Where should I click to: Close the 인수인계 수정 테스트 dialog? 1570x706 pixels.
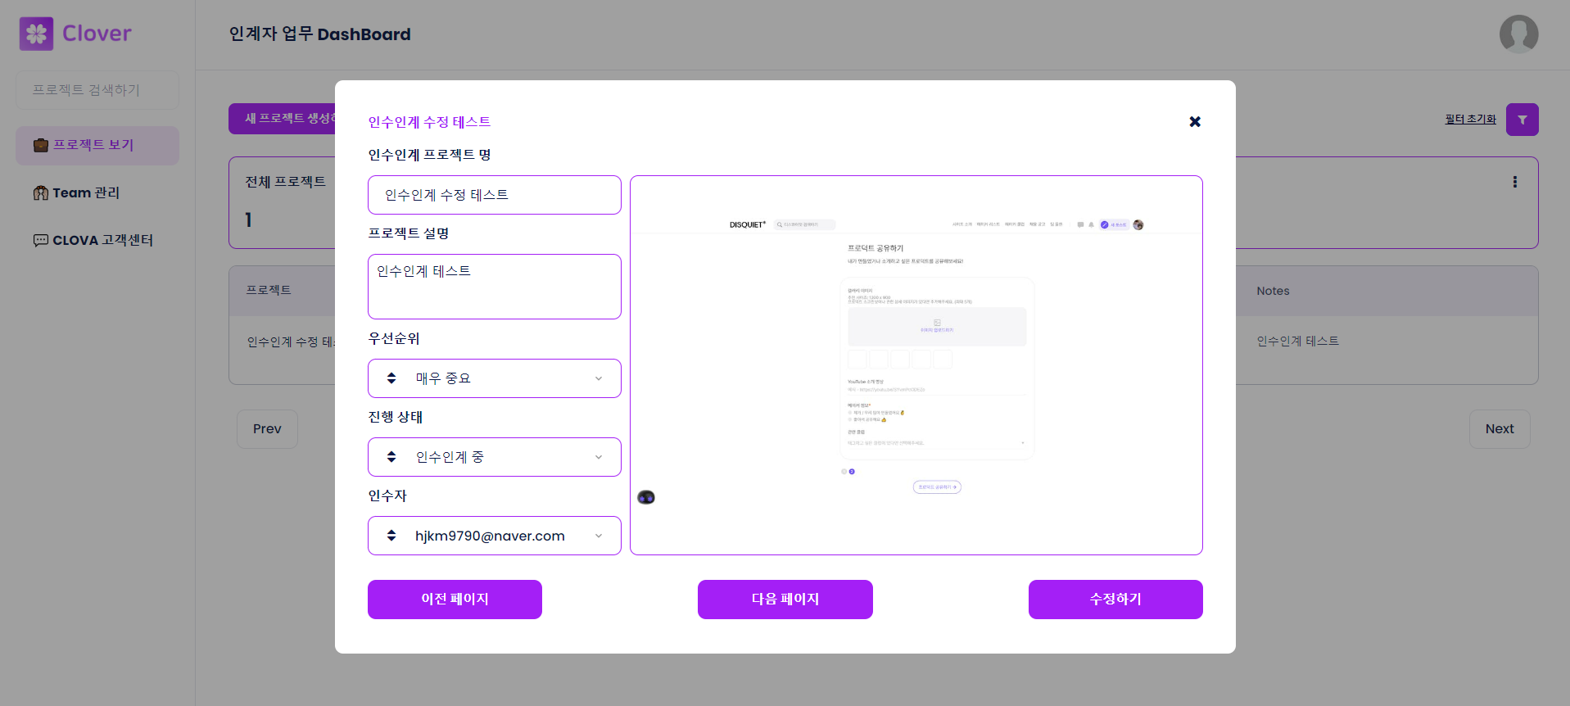coord(1195,121)
